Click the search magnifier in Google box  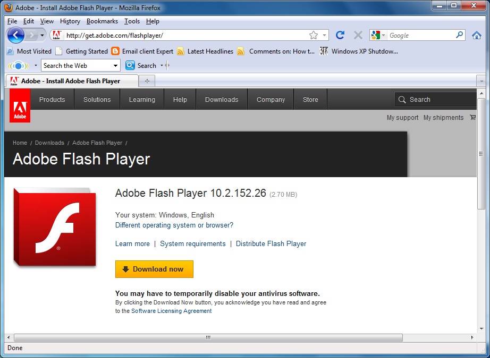[x=459, y=35]
